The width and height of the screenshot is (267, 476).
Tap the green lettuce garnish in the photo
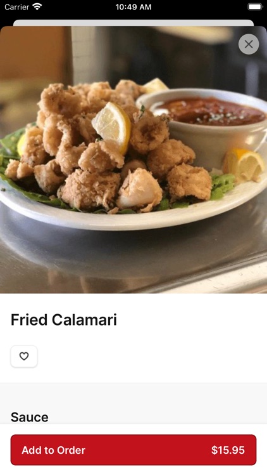(x=223, y=185)
